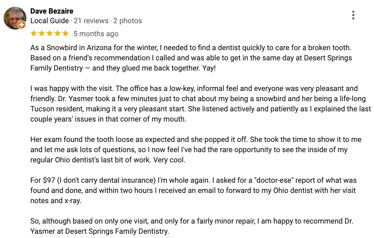374x238 pixels.
Task: Click paragraph starting For $97
Action: [194, 190]
